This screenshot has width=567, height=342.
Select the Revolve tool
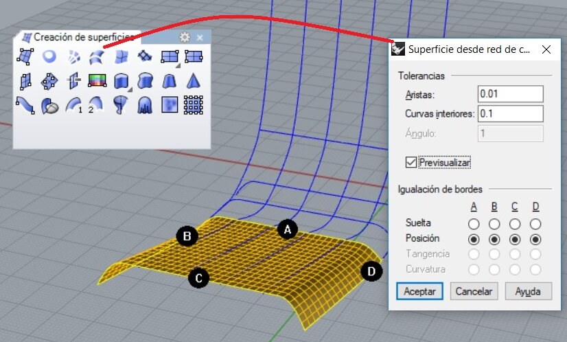pyautogui.click(x=121, y=105)
